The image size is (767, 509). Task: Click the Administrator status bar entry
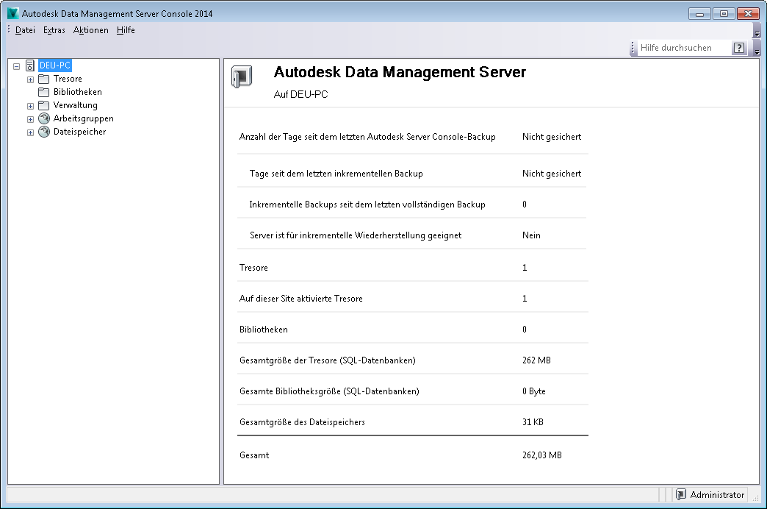[710, 495]
